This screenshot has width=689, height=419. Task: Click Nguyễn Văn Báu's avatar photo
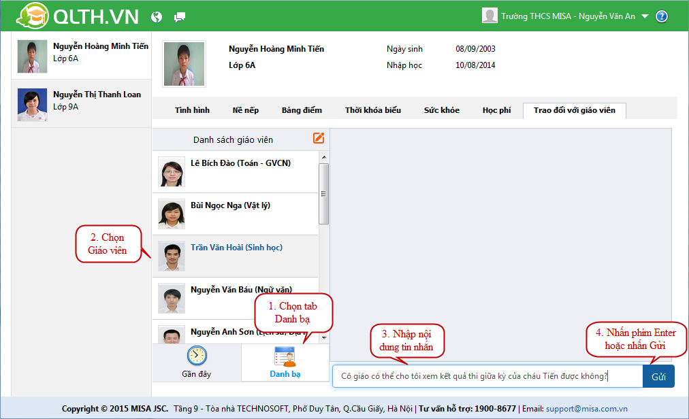(172, 299)
